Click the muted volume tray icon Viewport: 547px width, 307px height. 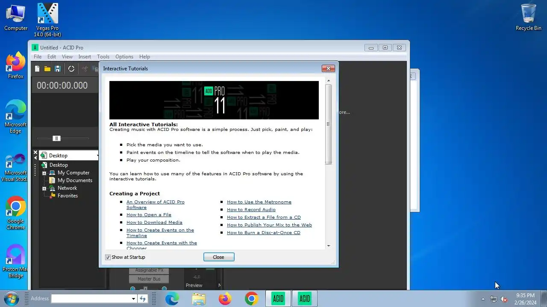tap(504, 299)
